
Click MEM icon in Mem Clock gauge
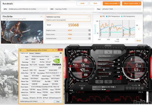86,75
